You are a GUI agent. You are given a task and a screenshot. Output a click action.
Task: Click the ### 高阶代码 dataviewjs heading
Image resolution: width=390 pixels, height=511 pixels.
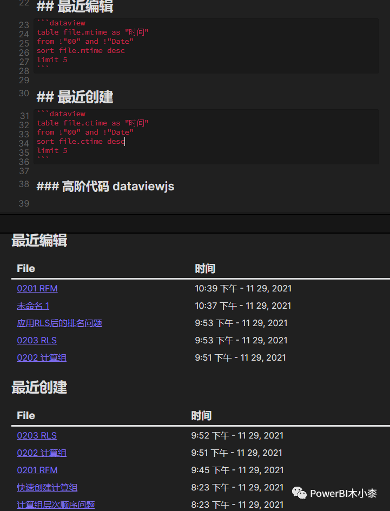pos(105,187)
